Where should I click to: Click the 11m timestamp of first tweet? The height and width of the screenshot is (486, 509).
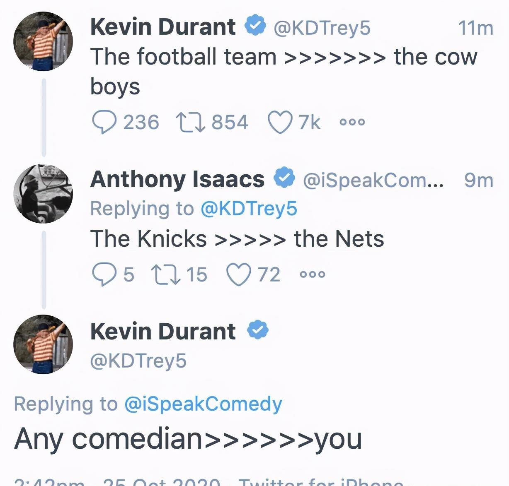click(x=475, y=28)
